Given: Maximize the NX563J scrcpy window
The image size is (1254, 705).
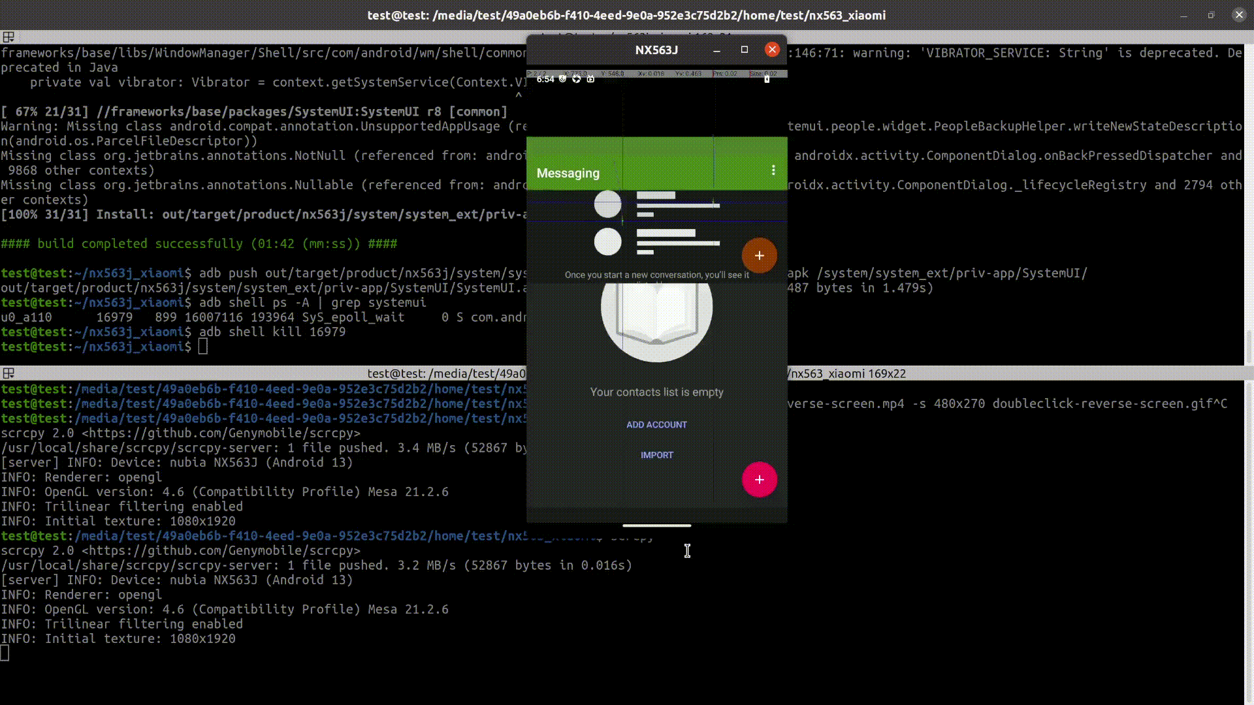Looking at the screenshot, I should pyautogui.click(x=744, y=50).
